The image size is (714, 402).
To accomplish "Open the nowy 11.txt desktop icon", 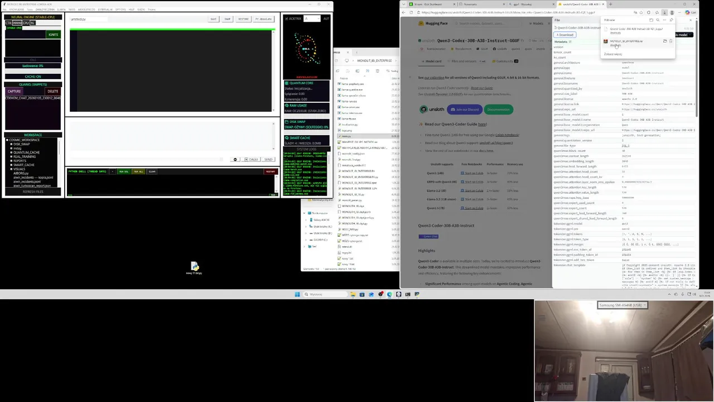I will [x=194, y=268].
